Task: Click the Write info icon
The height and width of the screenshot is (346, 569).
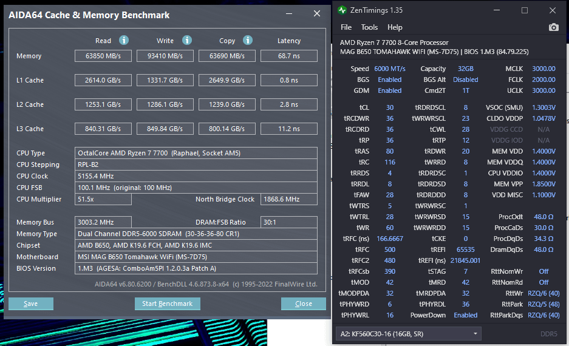Action: (x=187, y=40)
